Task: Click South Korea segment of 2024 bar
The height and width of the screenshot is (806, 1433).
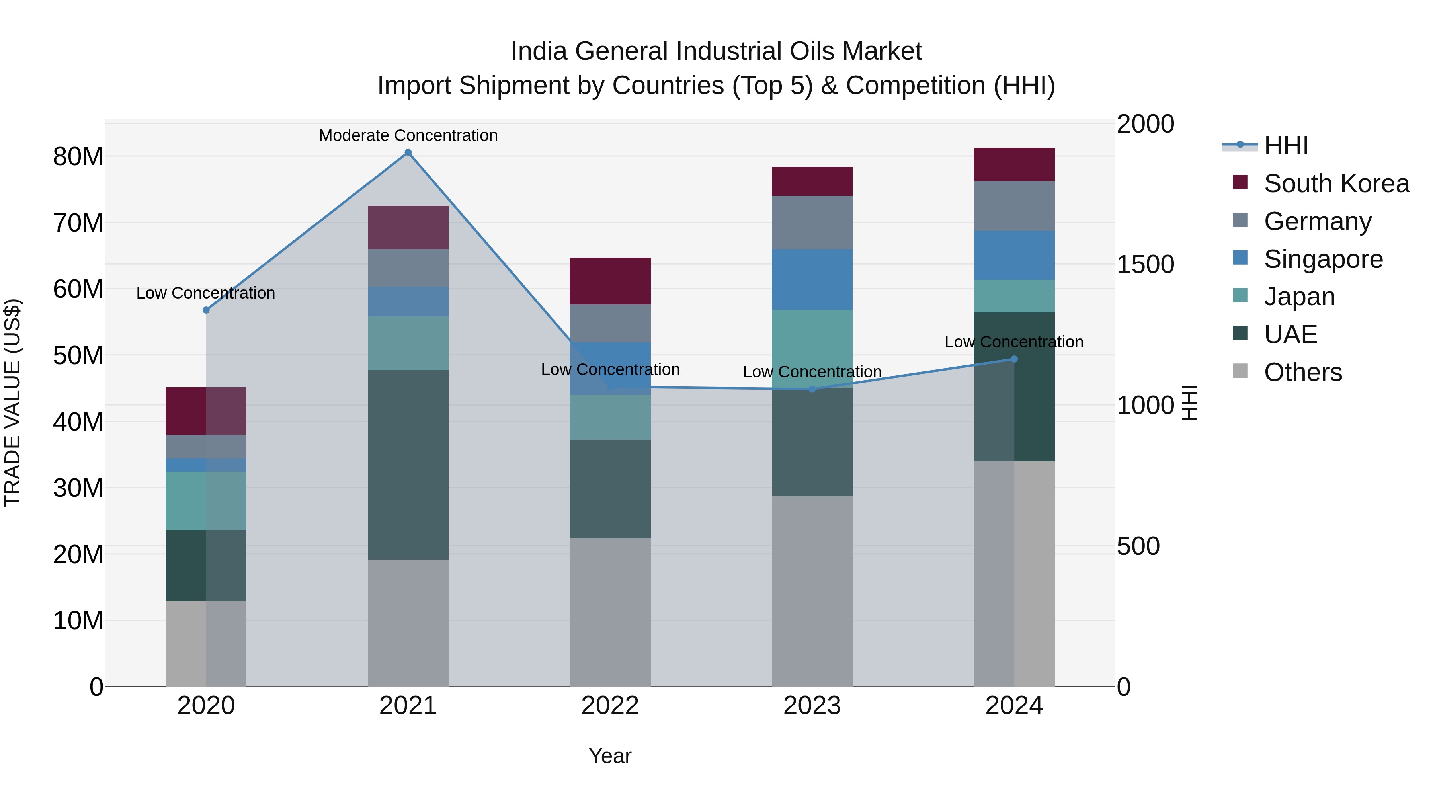Action: point(1014,165)
